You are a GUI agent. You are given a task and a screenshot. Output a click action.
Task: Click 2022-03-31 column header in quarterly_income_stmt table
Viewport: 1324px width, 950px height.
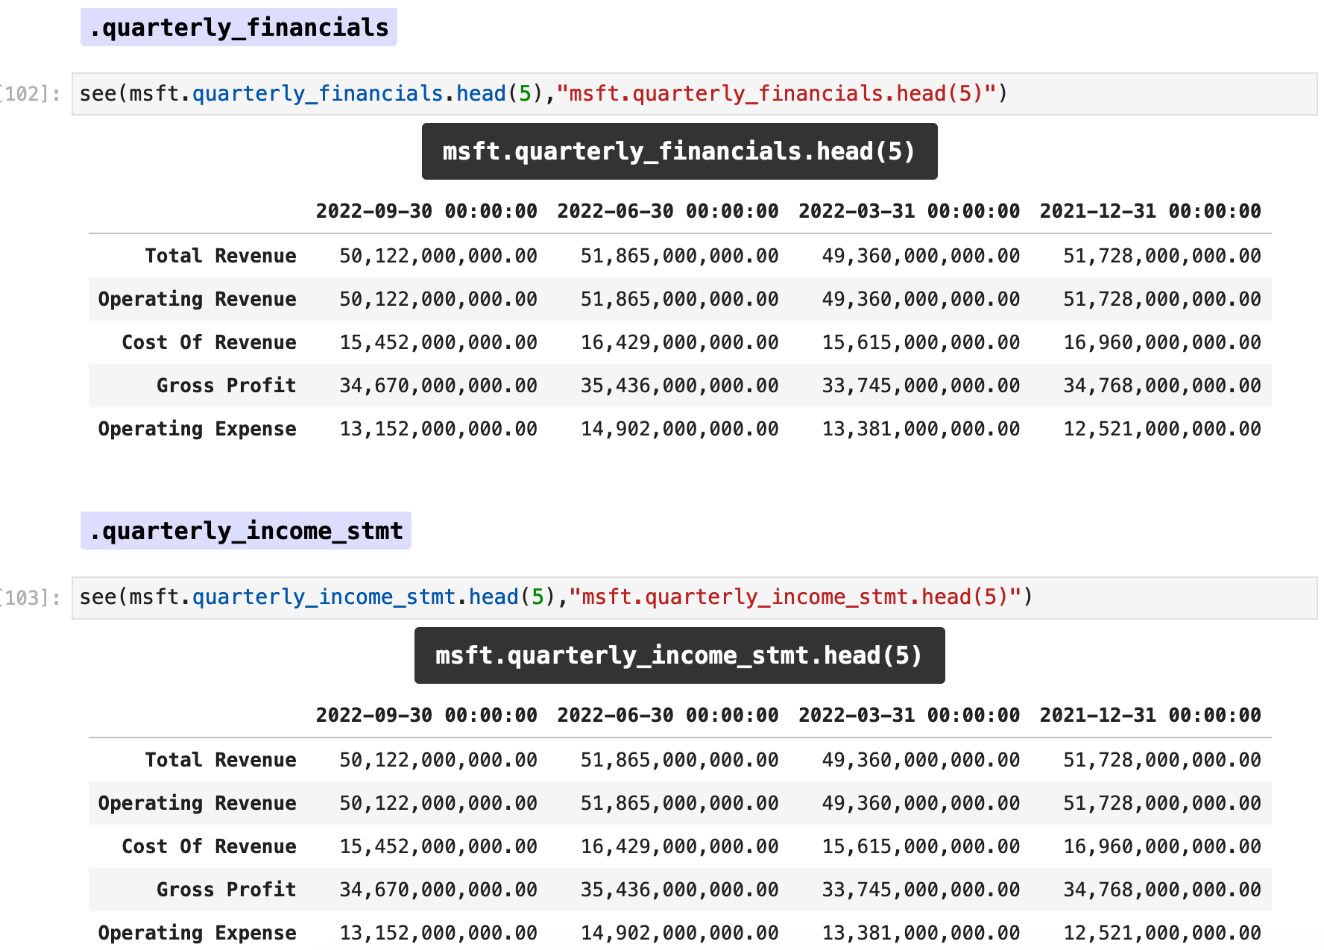coord(910,715)
